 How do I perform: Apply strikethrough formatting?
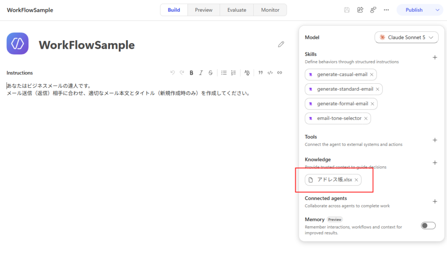click(210, 73)
